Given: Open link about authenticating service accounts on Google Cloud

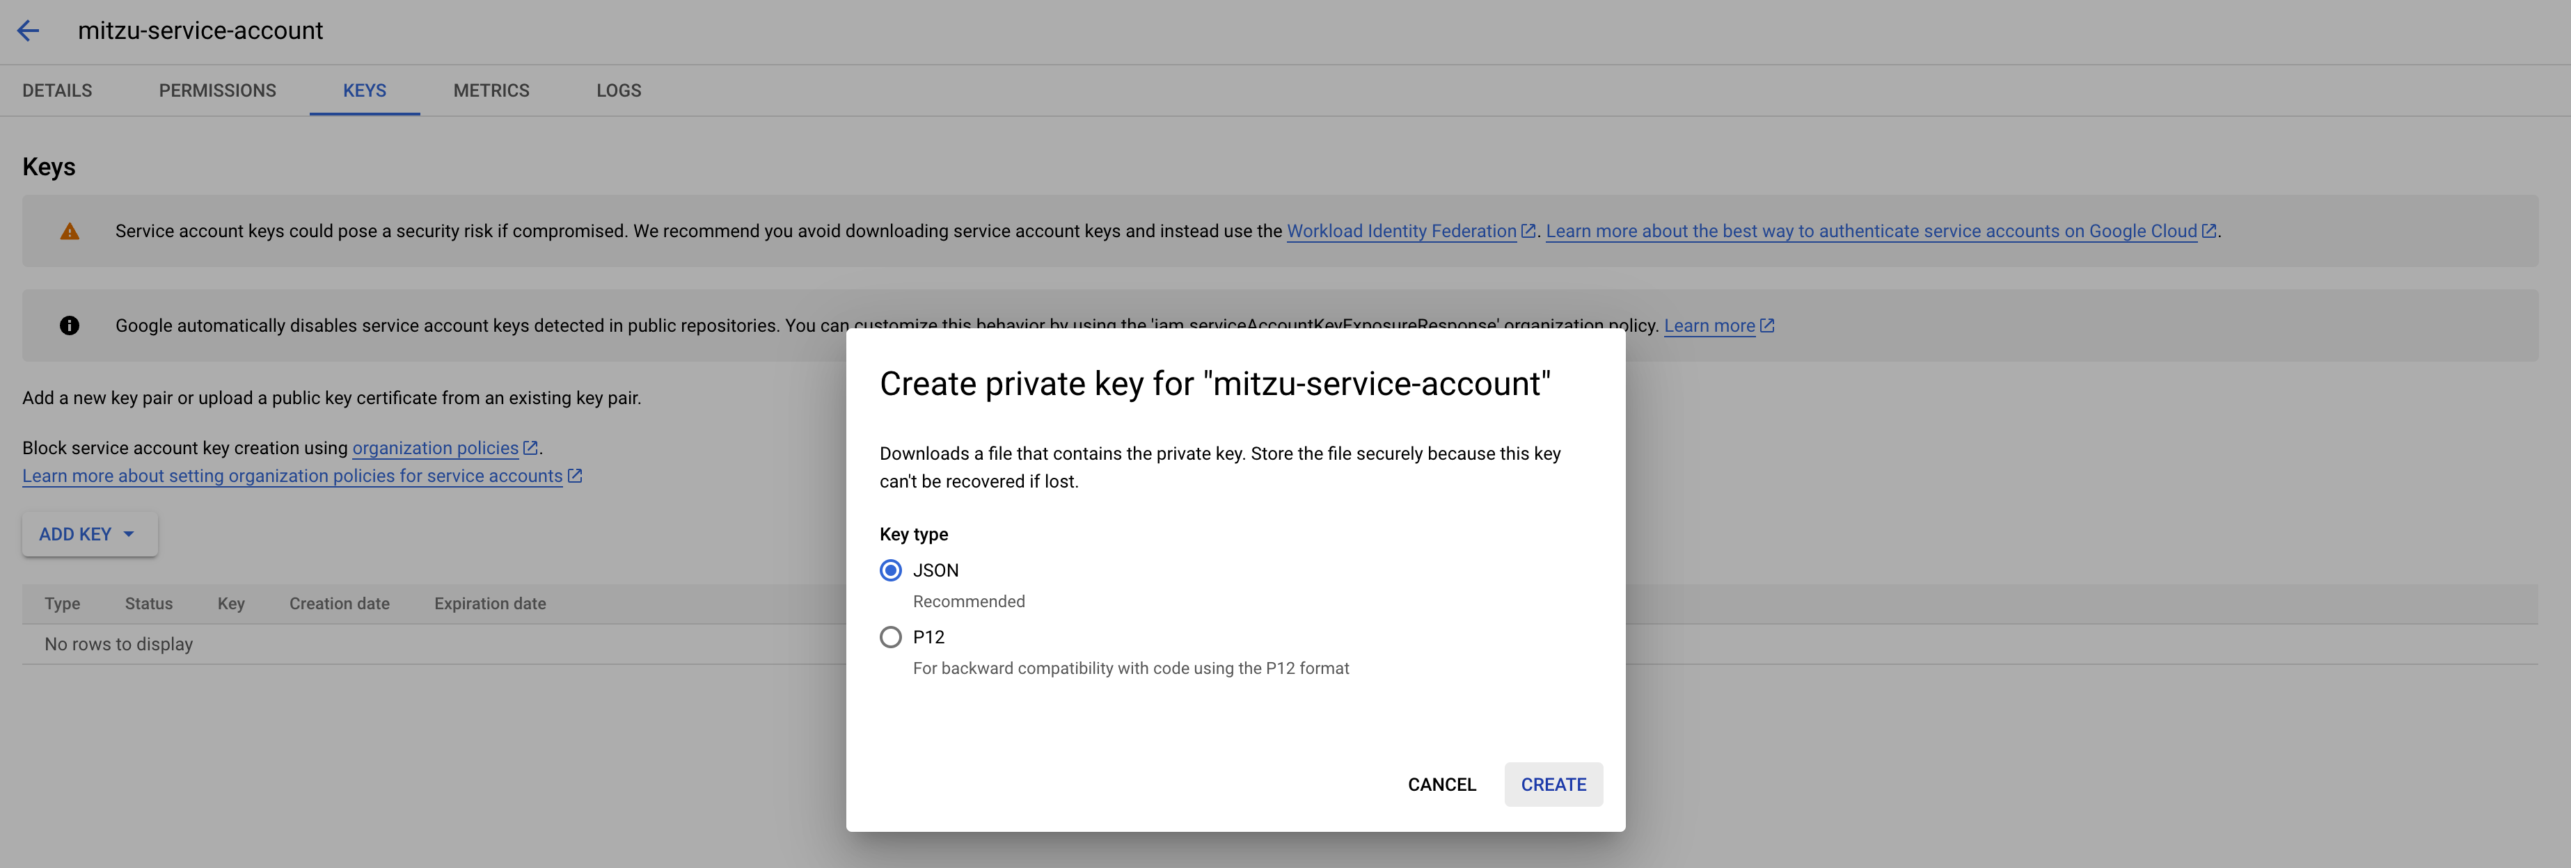Looking at the screenshot, I should pyautogui.click(x=1872, y=232).
